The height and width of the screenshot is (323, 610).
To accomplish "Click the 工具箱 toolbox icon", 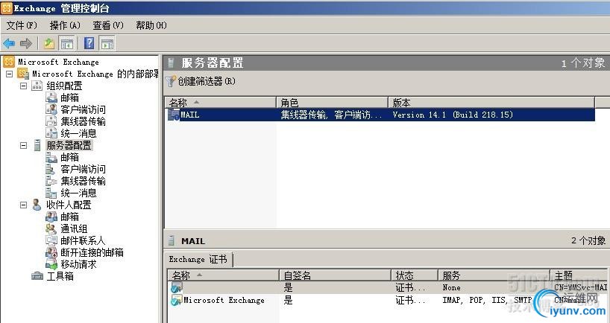I will pyautogui.click(x=37, y=276).
